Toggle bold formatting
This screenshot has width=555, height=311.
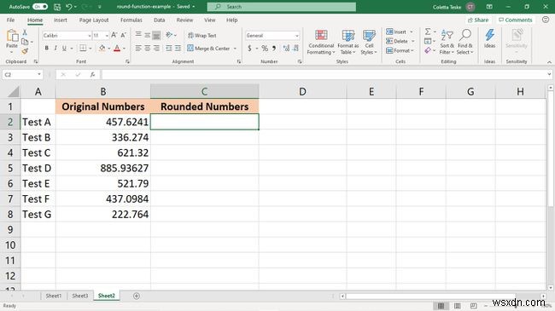(47, 48)
